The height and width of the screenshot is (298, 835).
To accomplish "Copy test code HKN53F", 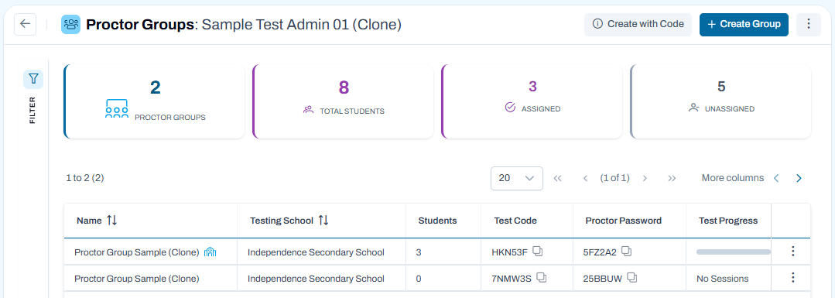I will (x=538, y=252).
